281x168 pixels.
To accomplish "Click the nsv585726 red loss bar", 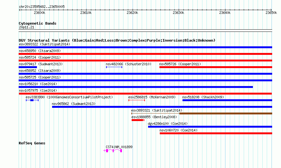I will (216, 67).
